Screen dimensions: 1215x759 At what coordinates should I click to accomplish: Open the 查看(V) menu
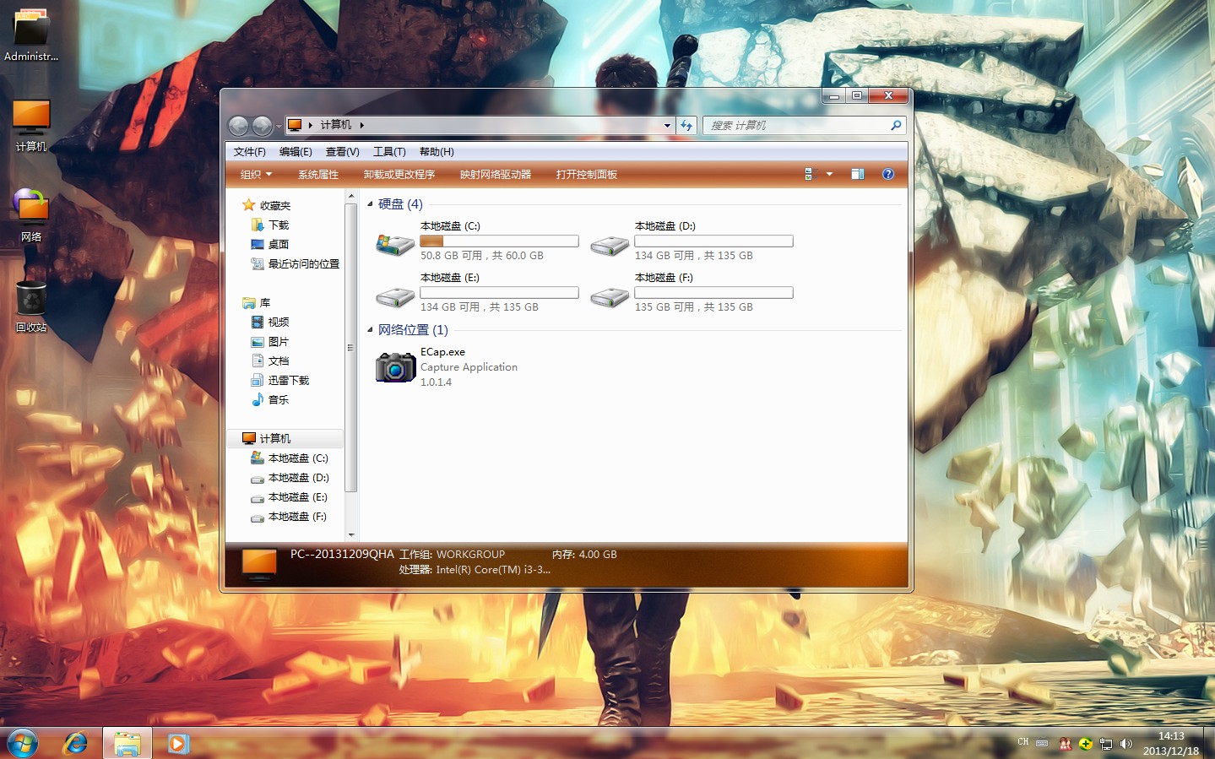point(343,152)
